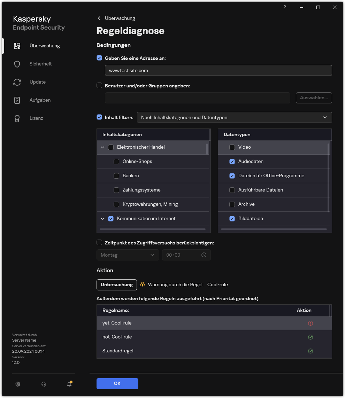Check 'Zeitpunkt des Zugriffsversuchs berücksichtigen'
Image resolution: width=345 pixels, height=398 pixels.
(x=99, y=242)
